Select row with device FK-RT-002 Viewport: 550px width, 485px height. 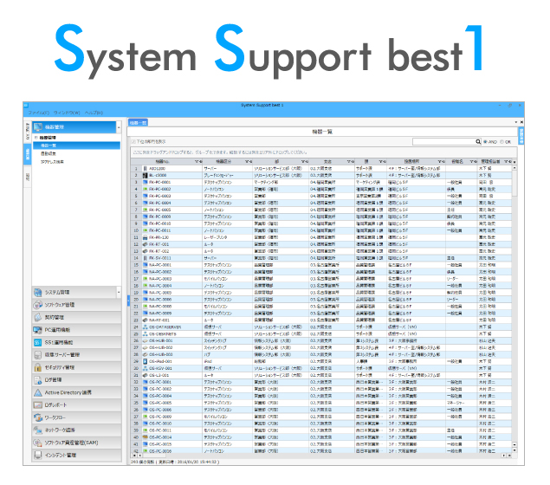pos(321,251)
